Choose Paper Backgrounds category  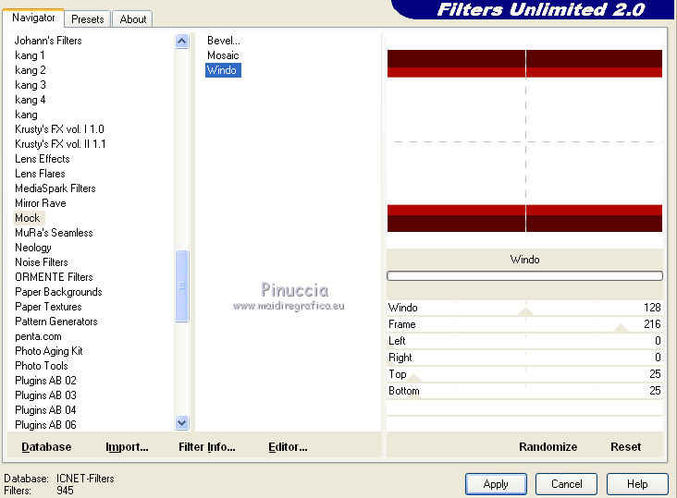coord(58,292)
